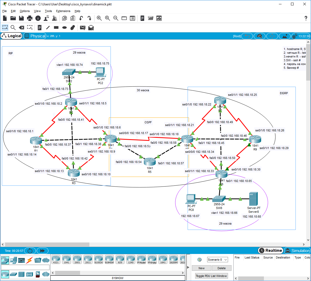Reset the zoom level
This screenshot has width=311, height=281.
pos(108,18)
